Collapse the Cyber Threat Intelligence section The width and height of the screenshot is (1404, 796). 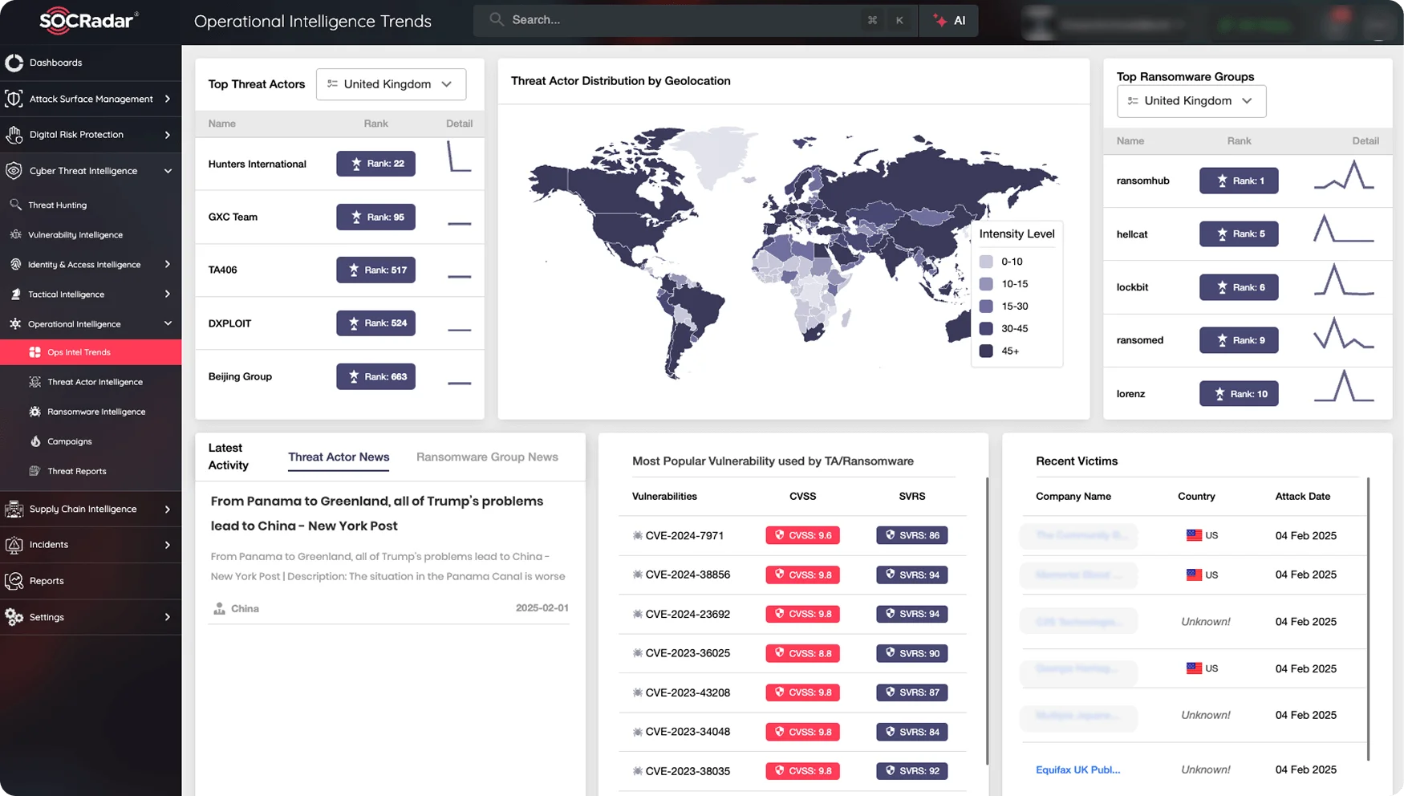pos(168,171)
